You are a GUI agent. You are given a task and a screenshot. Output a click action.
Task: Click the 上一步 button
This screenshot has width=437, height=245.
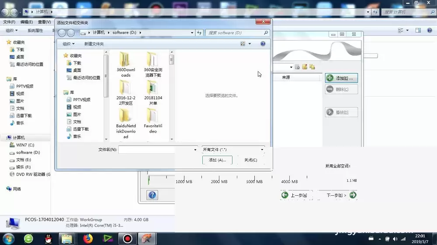(x=296, y=195)
